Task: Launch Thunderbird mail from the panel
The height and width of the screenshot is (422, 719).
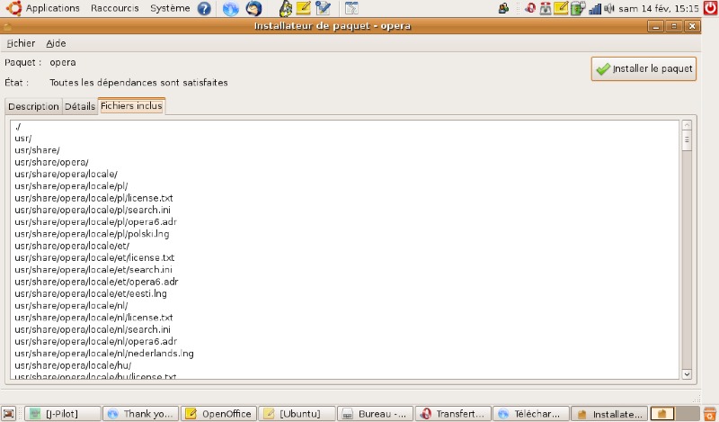Action: coord(253,9)
